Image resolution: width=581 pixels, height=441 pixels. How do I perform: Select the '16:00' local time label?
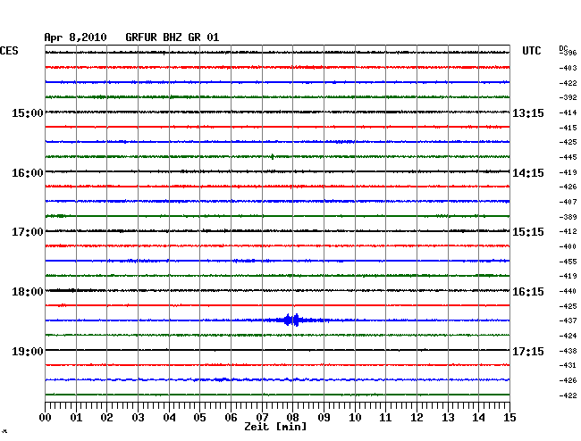28,173
